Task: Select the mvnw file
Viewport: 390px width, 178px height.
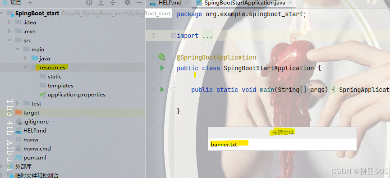Action: tap(31, 139)
